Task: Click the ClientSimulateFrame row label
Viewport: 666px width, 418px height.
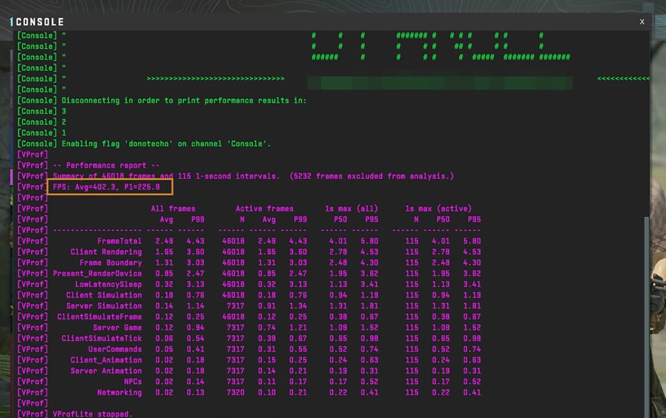Action: pos(99,317)
